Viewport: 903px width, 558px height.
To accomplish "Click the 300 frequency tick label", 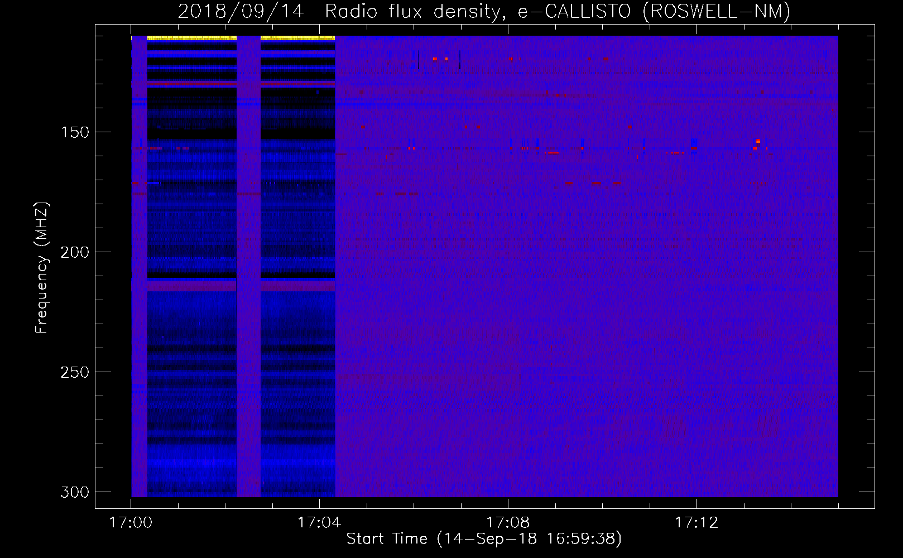I will click(75, 492).
